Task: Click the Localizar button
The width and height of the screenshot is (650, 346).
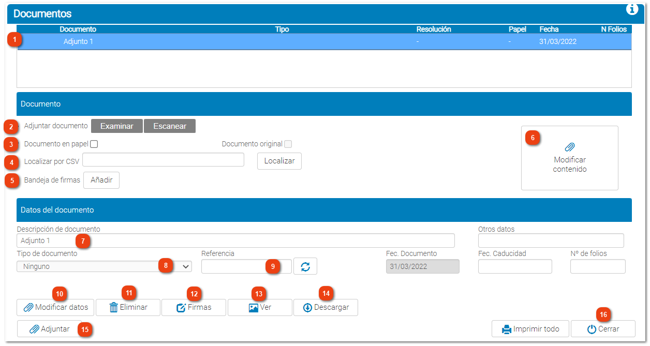Action: [279, 161]
